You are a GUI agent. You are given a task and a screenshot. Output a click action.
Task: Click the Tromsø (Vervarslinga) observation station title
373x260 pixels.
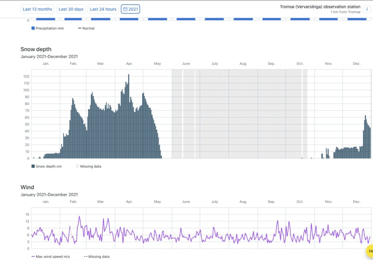[320, 7]
